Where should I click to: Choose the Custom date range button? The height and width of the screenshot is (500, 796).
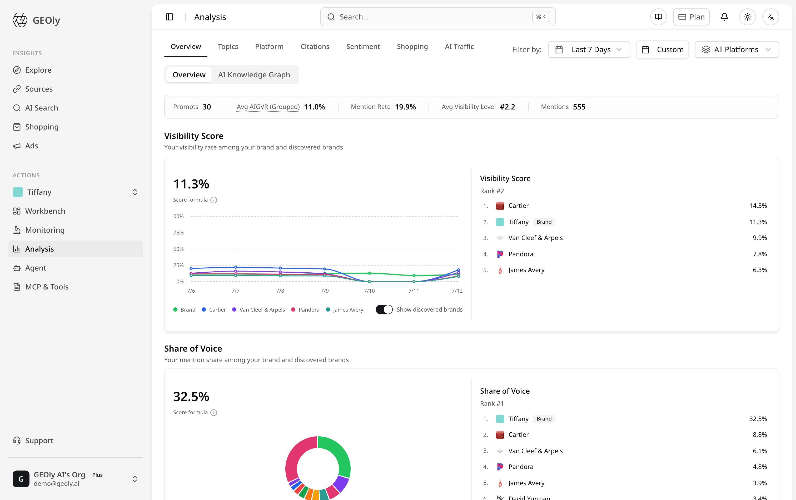663,49
